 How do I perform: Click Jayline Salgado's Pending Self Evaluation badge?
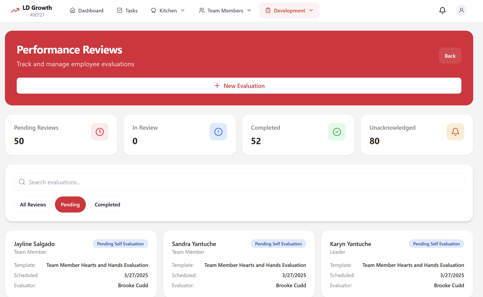point(120,244)
